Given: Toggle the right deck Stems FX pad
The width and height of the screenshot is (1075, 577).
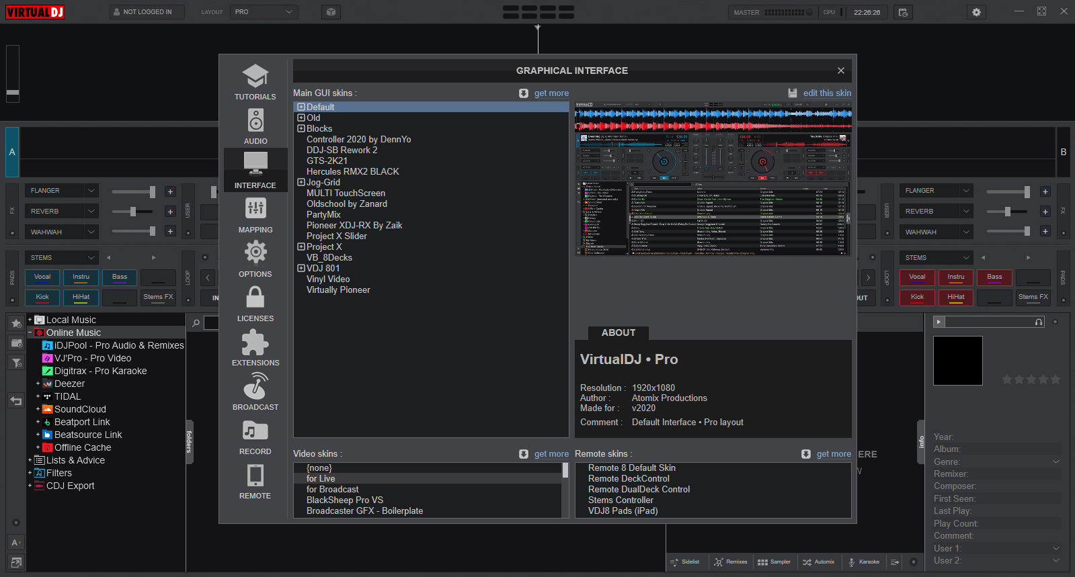Looking at the screenshot, I should pos(1033,298).
